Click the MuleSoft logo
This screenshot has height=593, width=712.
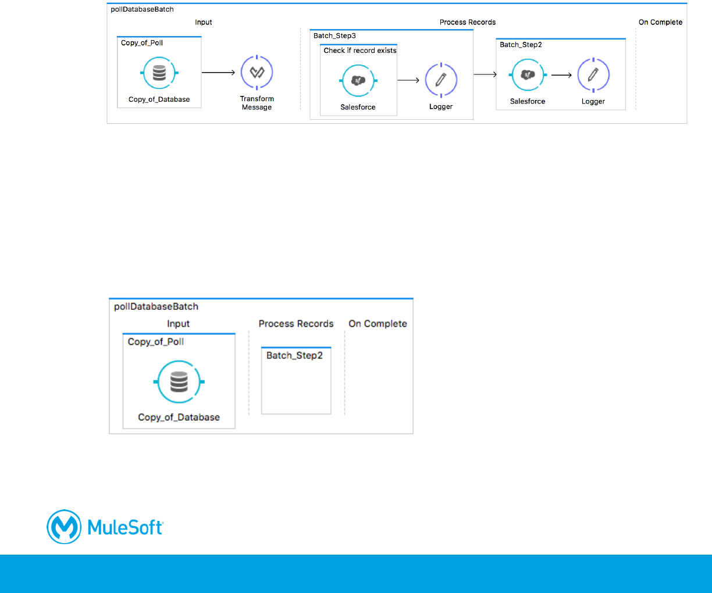(x=105, y=527)
